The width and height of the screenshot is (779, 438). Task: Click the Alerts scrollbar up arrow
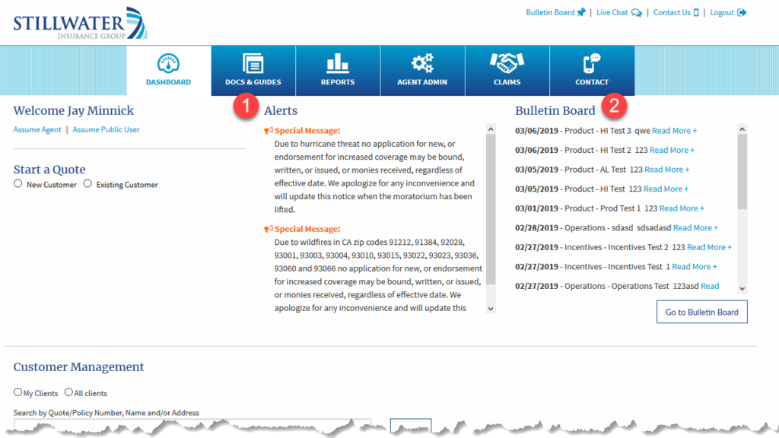tap(491, 129)
